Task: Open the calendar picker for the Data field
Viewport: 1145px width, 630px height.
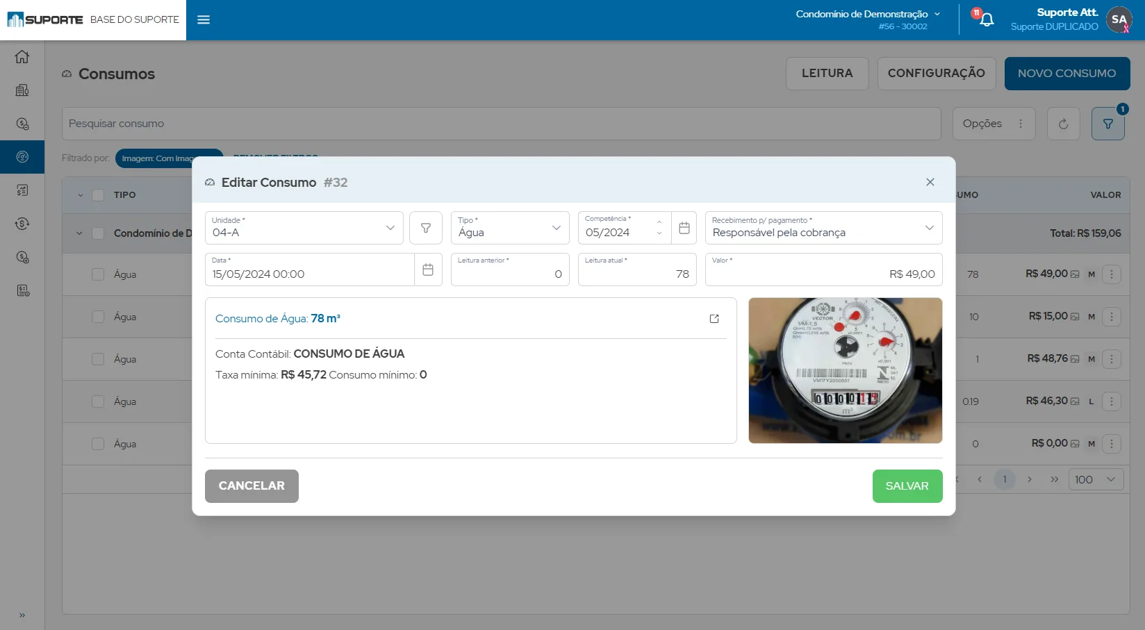Action: pos(428,270)
